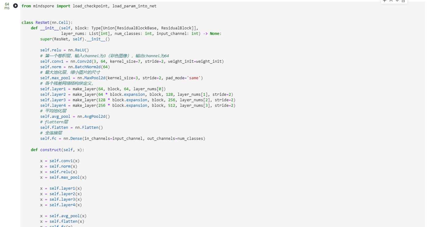This screenshot has width=428, height=227.
Task: Click the self.layer2 = make_layer line
Action: pyautogui.click(x=137, y=94)
